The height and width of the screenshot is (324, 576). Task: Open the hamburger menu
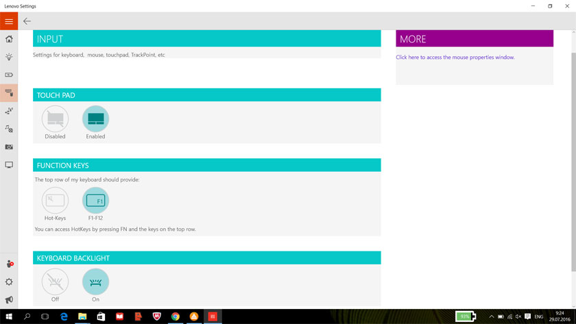tap(9, 21)
